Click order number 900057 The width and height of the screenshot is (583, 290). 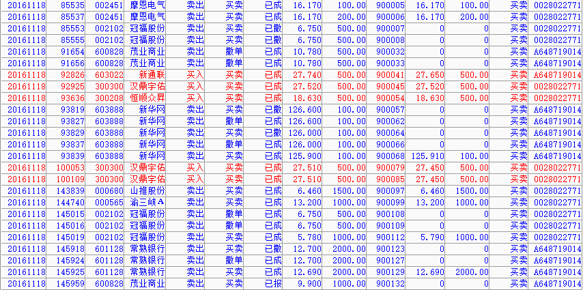pos(390,110)
